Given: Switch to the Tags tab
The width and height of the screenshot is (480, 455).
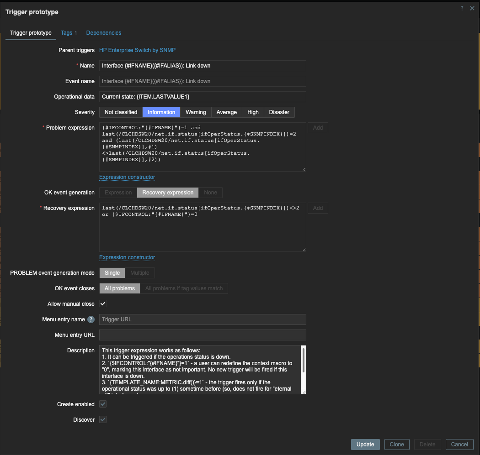Looking at the screenshot, I should [69, 33].
